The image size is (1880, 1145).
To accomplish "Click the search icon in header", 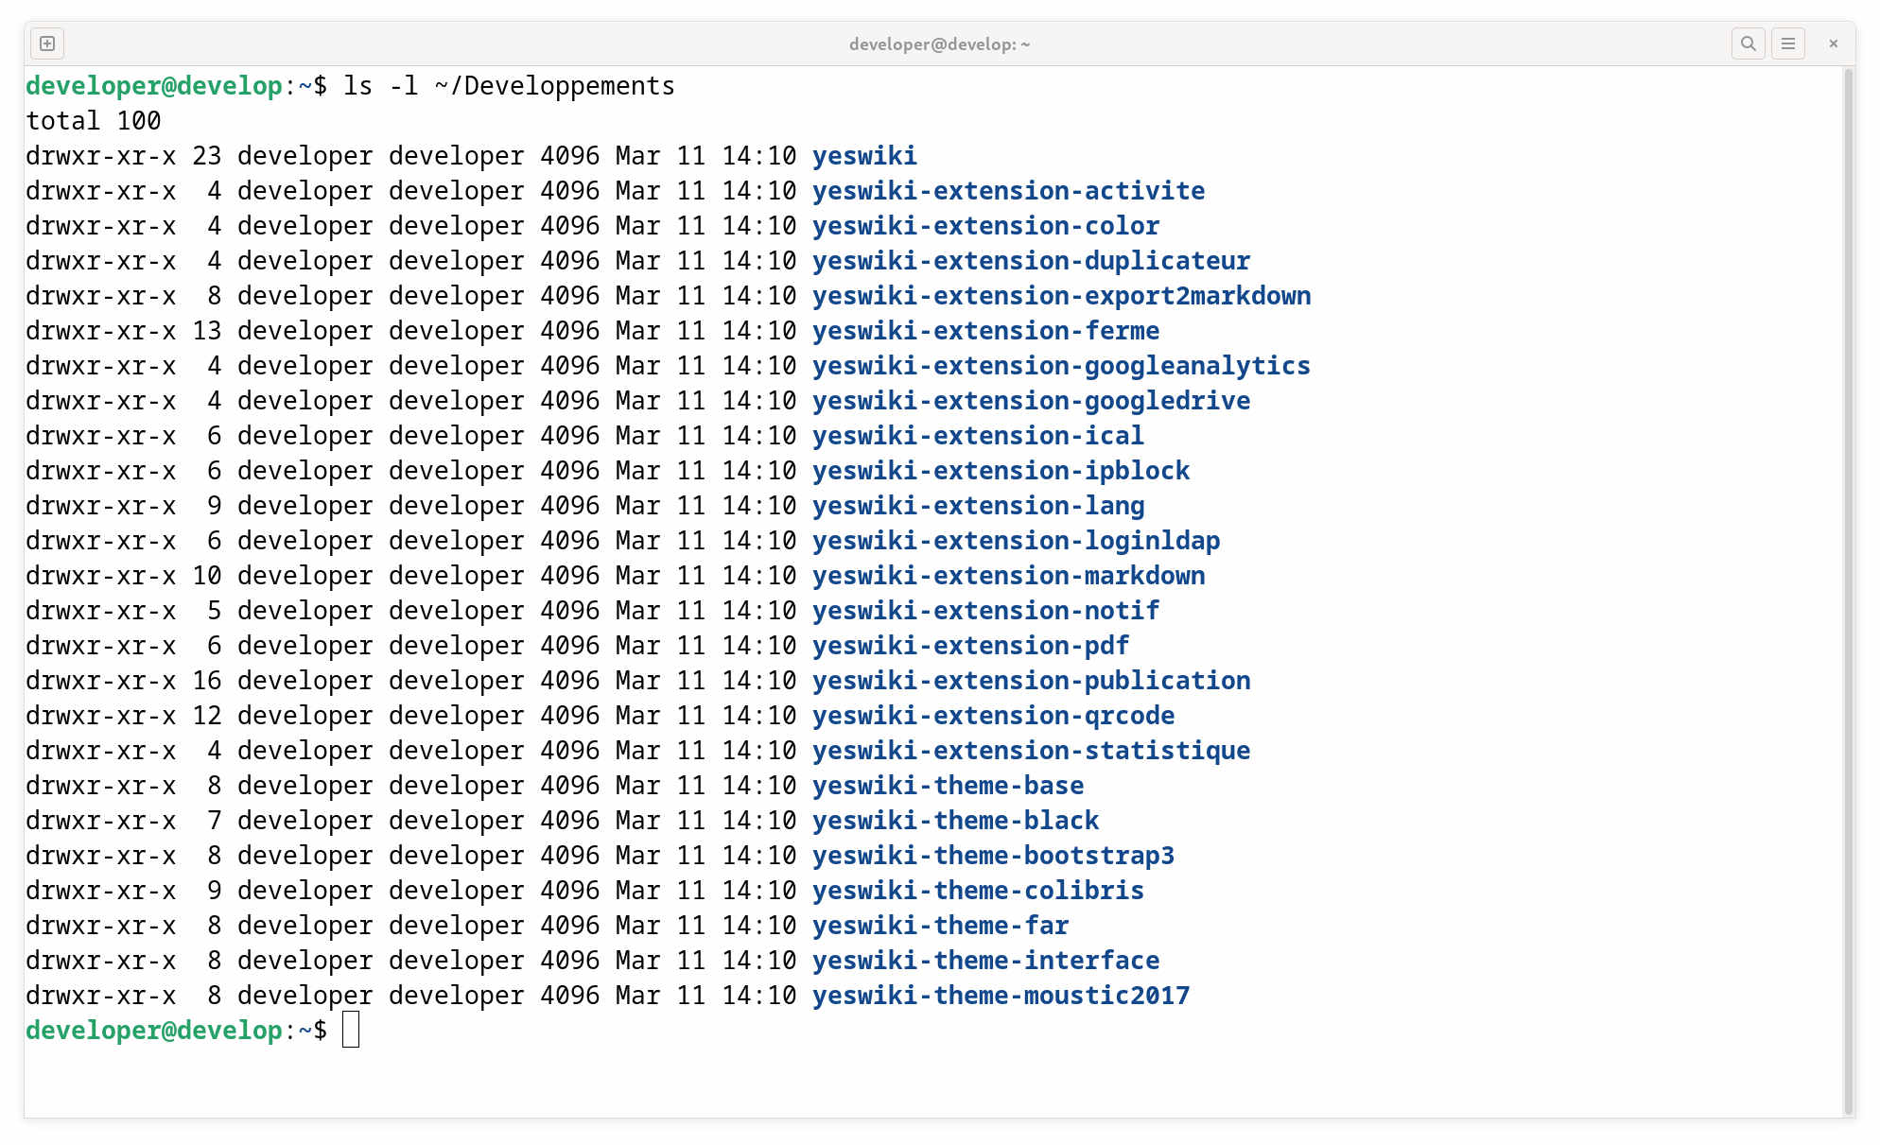I will 1748,43.
